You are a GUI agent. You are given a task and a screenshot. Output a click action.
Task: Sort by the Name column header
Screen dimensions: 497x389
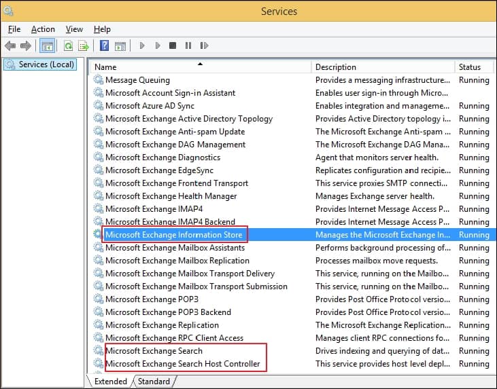pyautogui.click(x=201, y=67)
